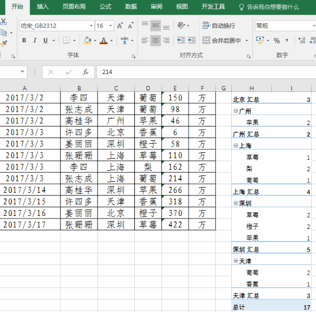Viewport: 316px width, 312px height.
Task: Open the number format dropdown 常规
Action: click(x=284, y=26)
